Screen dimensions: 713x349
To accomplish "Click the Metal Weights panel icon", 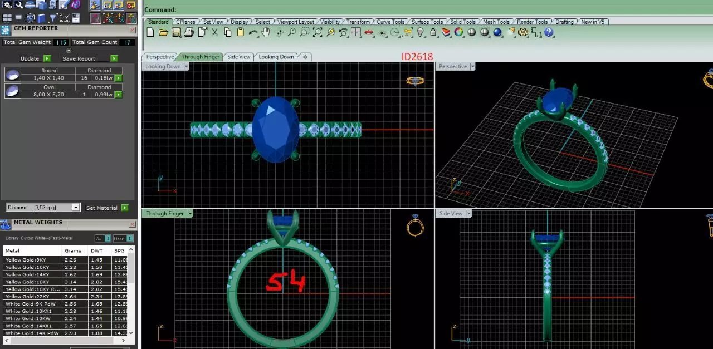I will (6, 224).
